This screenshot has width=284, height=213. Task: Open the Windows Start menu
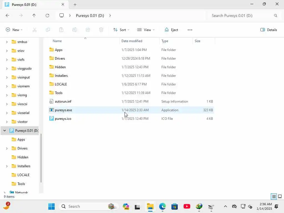pos(51,206)
